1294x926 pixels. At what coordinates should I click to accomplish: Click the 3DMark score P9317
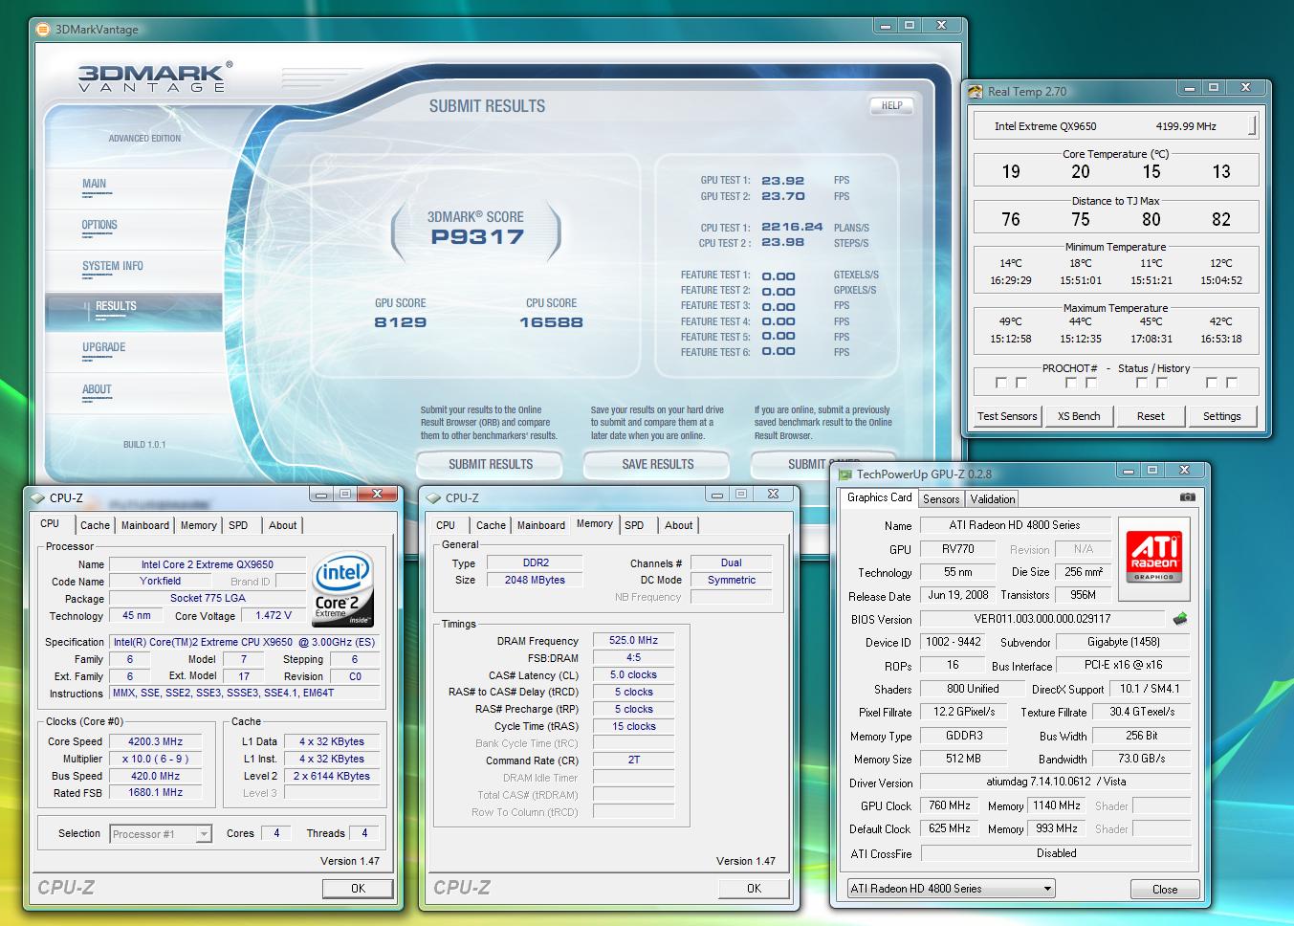[x=477, y=237]
